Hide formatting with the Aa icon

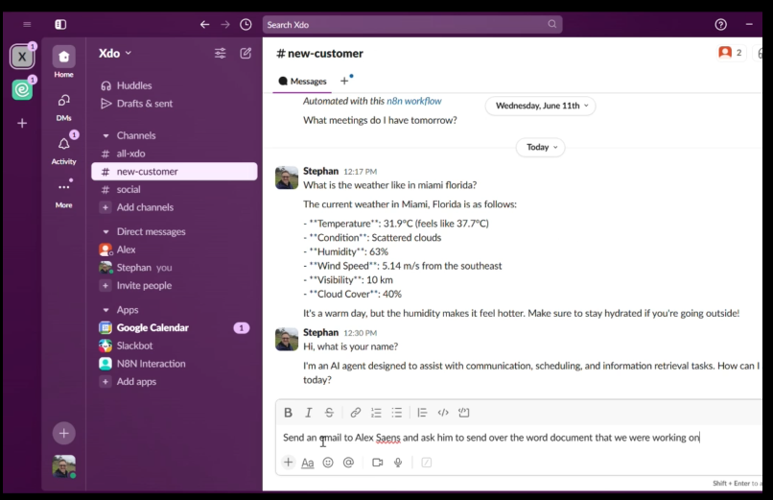click(x=308, y=463)
